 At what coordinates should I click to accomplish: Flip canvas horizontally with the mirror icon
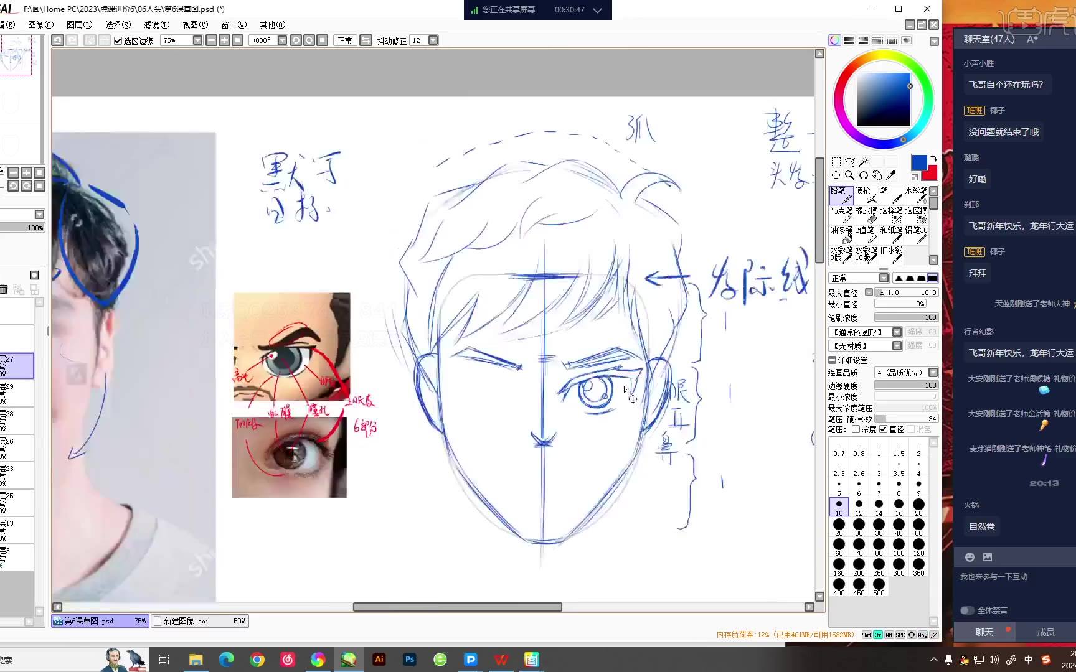pyautogui.click(x=366, y=40)
